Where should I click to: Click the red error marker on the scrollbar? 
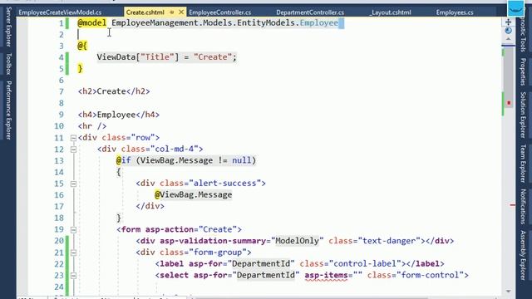coord(509,103)
